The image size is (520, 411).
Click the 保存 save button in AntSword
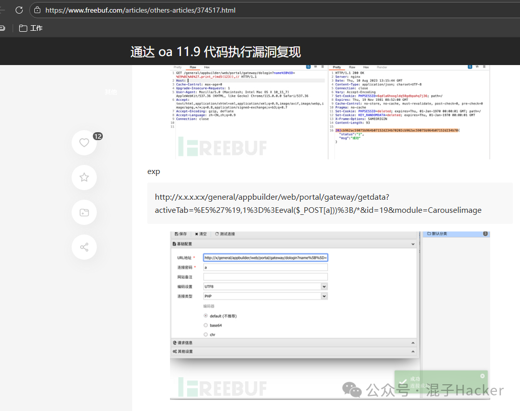[x=181, y=234]
